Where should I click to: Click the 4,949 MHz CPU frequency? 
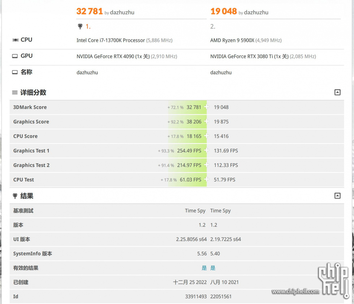tap(269, 40)
